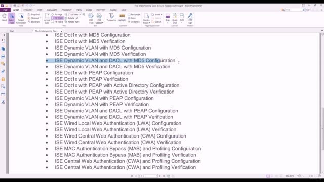324x182 pixels.
Task: Open Quick Access toolbar customize arrow
Action: 34,6
